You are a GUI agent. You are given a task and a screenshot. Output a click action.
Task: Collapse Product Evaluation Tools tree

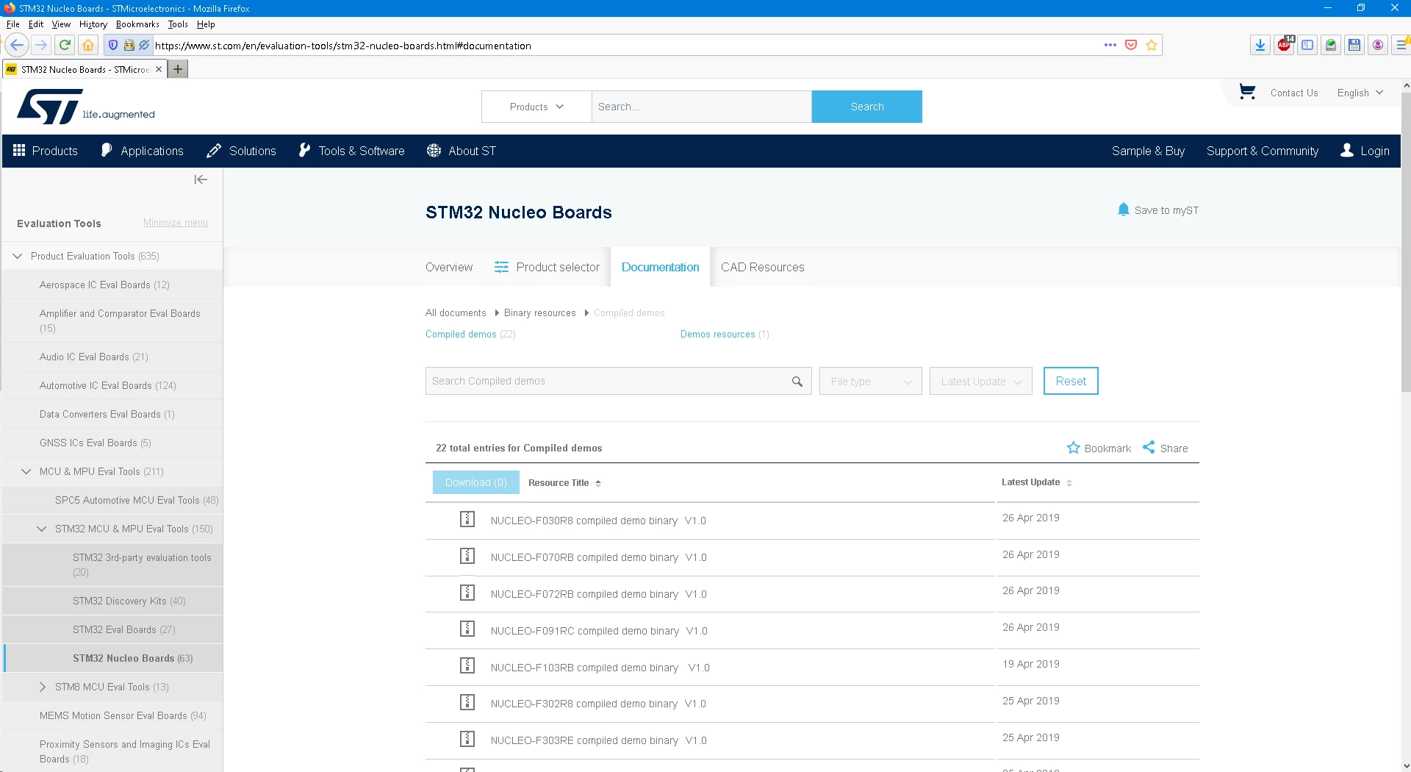point(18,256)
